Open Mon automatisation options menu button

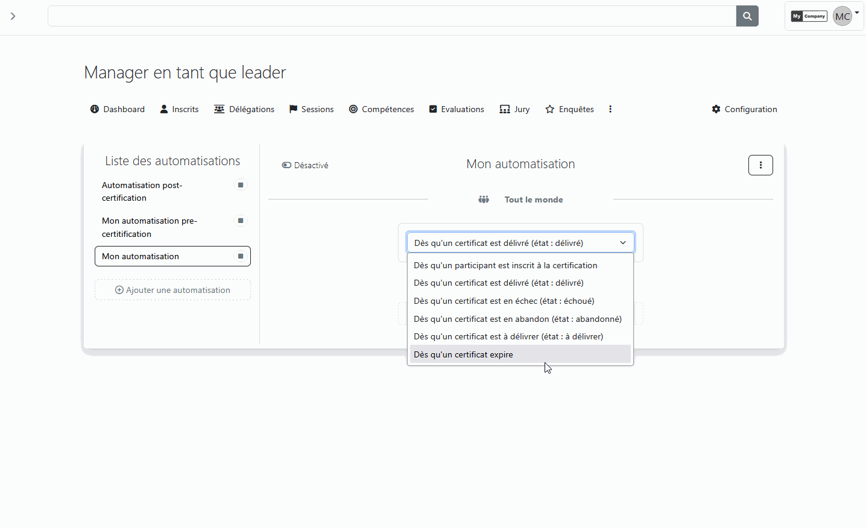[x=760, y=165]
